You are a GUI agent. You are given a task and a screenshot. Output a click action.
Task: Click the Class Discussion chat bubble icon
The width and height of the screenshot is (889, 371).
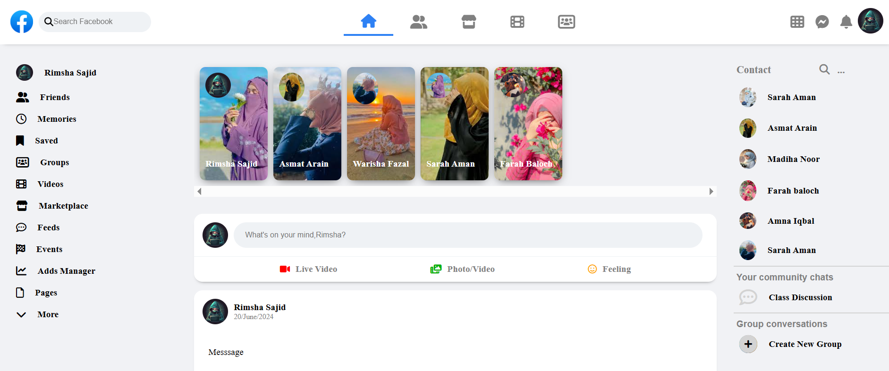point(748,297)
